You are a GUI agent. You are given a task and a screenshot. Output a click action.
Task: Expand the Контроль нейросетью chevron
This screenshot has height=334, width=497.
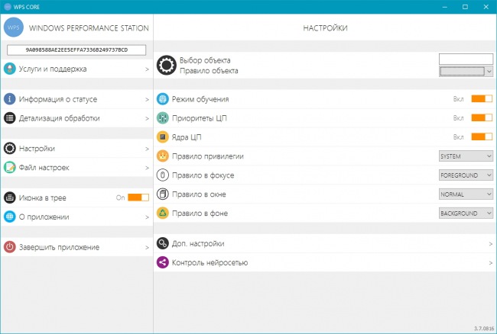[x=490, y=262]
